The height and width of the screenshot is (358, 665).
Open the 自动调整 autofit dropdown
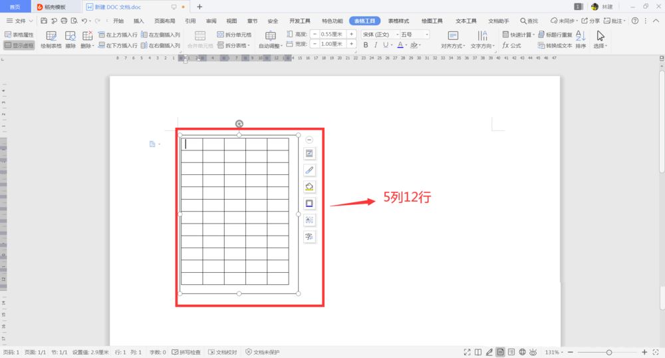click(270, 46)
